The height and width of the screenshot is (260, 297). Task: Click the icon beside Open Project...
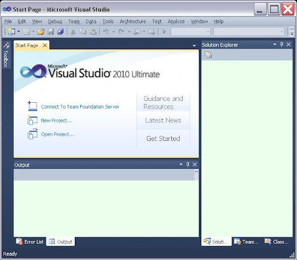tap(32, 134)
